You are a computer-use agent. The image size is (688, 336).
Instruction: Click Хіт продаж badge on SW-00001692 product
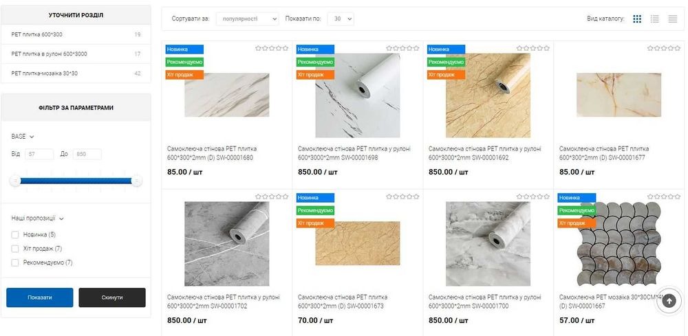[447, 75]
